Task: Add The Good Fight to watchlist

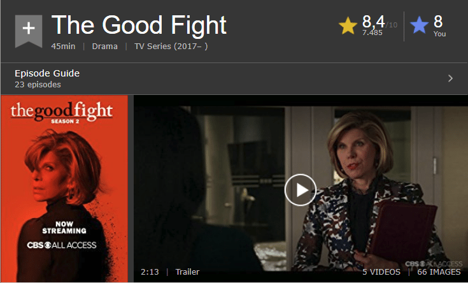Action: pyautogui.click(x=29, y=31)
